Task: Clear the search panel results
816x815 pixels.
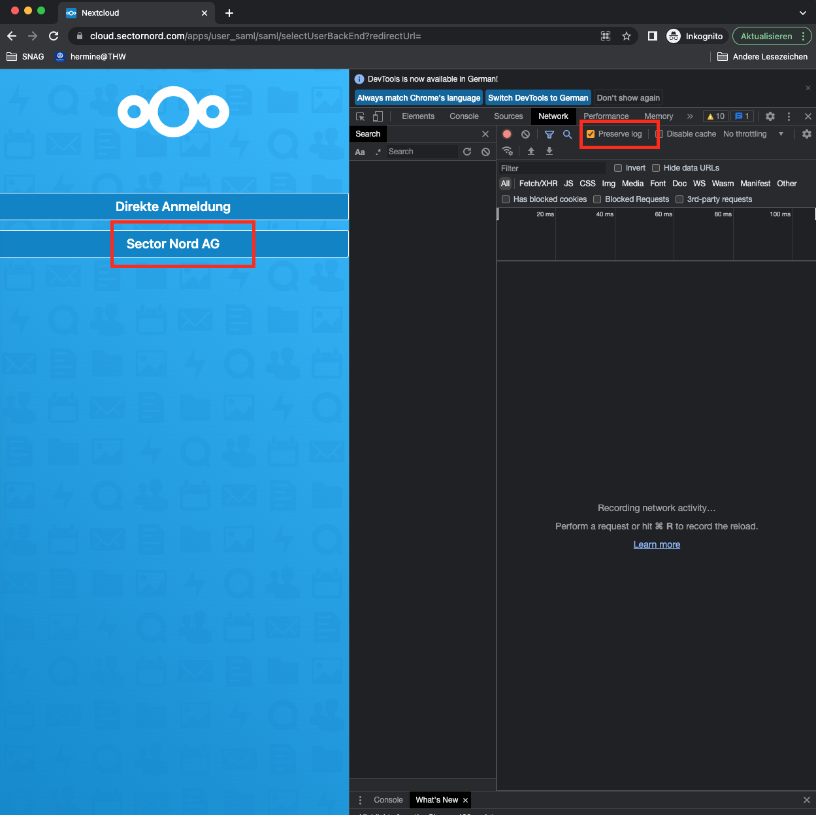Action: click(485, 152)
